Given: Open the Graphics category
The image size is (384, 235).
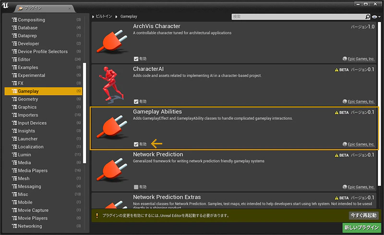Looking at the screenshot, I should click(x=44, y=107).
